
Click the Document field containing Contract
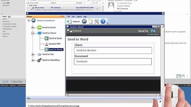tap(113, 62)
